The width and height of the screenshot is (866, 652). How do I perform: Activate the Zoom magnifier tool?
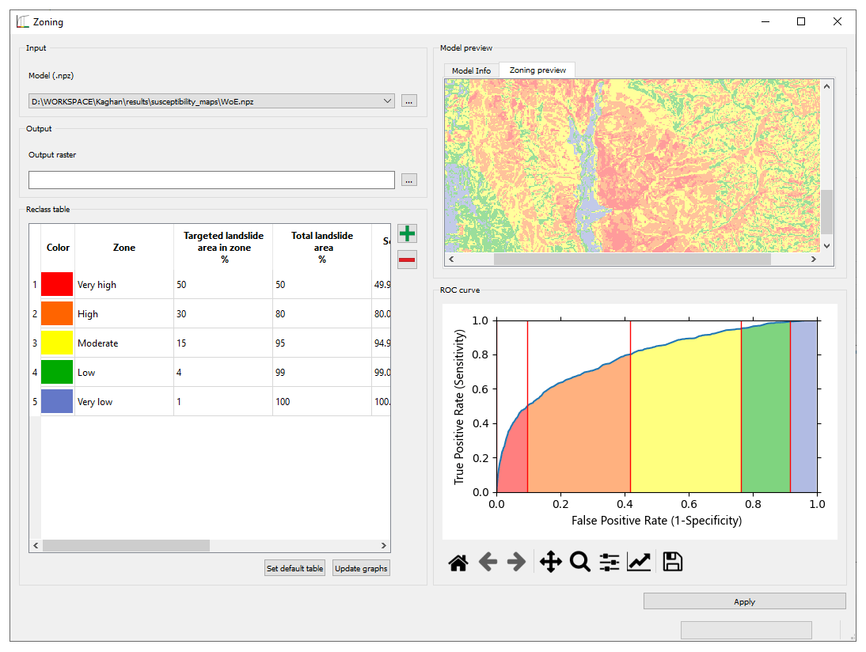[580, 563]
